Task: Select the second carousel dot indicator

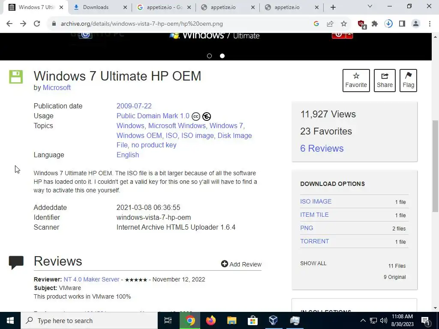Action: point(223,56)
